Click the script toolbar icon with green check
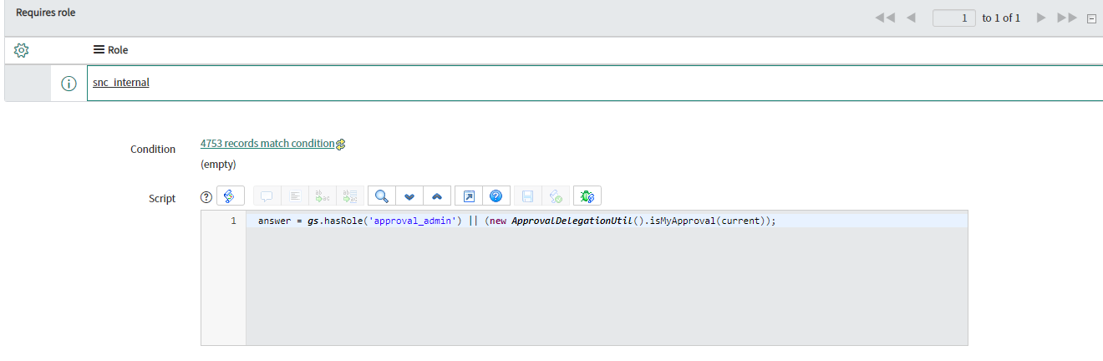 click(556, 196)
